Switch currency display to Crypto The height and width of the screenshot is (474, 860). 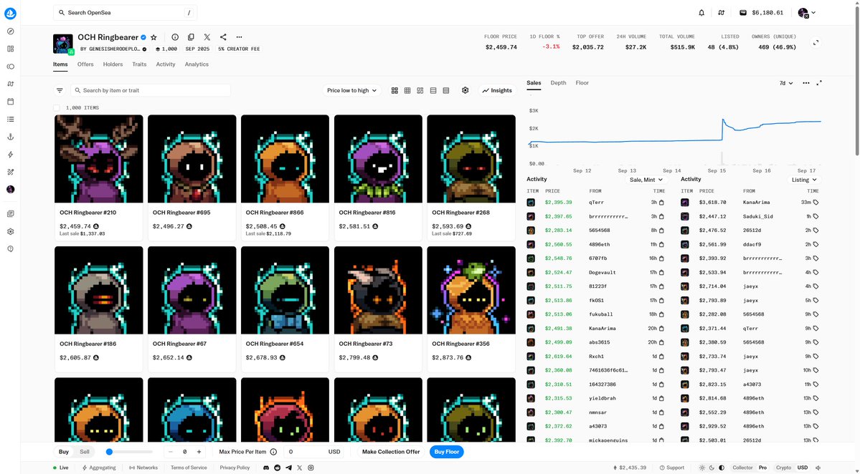click(784, 468)
